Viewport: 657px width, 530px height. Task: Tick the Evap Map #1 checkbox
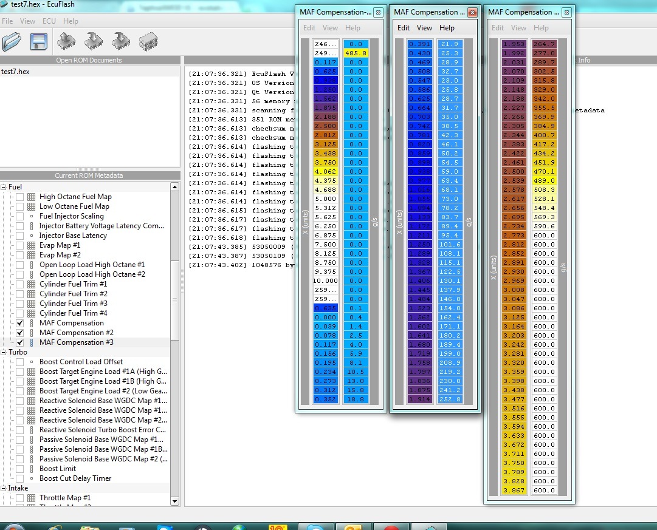point(19,245)
